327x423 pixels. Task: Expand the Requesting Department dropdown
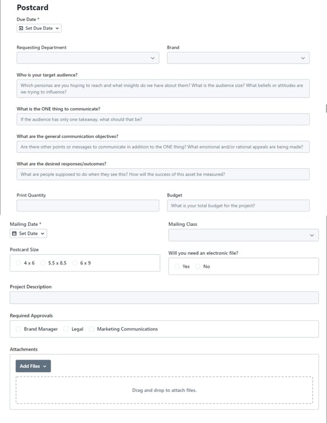point(88,58)
